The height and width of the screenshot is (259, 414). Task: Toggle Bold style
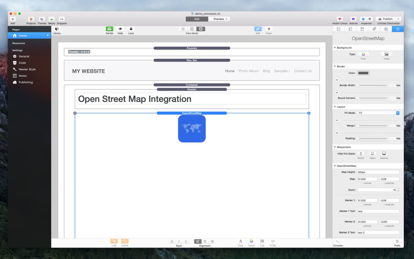[172, 241]
